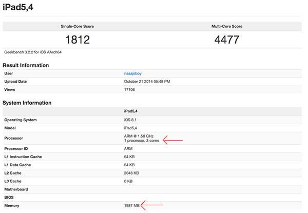Click the ARM @ 1.50 GHz value

coord(139,136)
